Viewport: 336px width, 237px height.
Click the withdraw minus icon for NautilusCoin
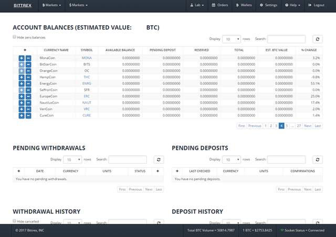point(28,103)
